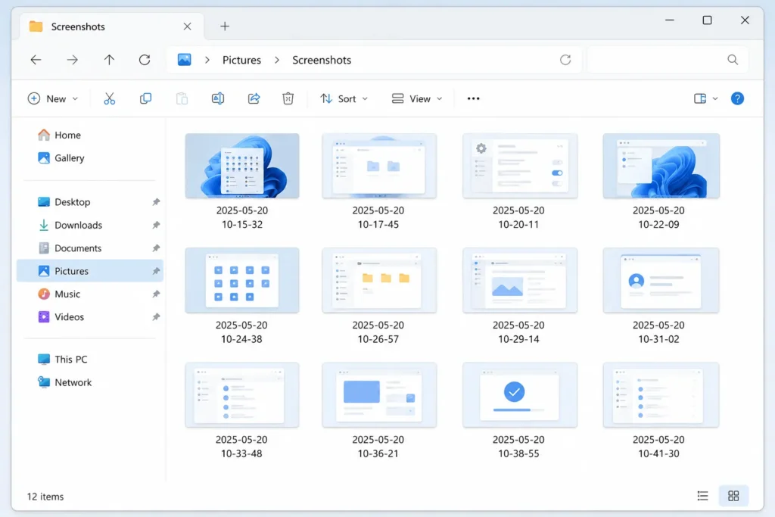775x517 pixels.
Task: Add a new tab with plus button
Action: tap(225, 26)
